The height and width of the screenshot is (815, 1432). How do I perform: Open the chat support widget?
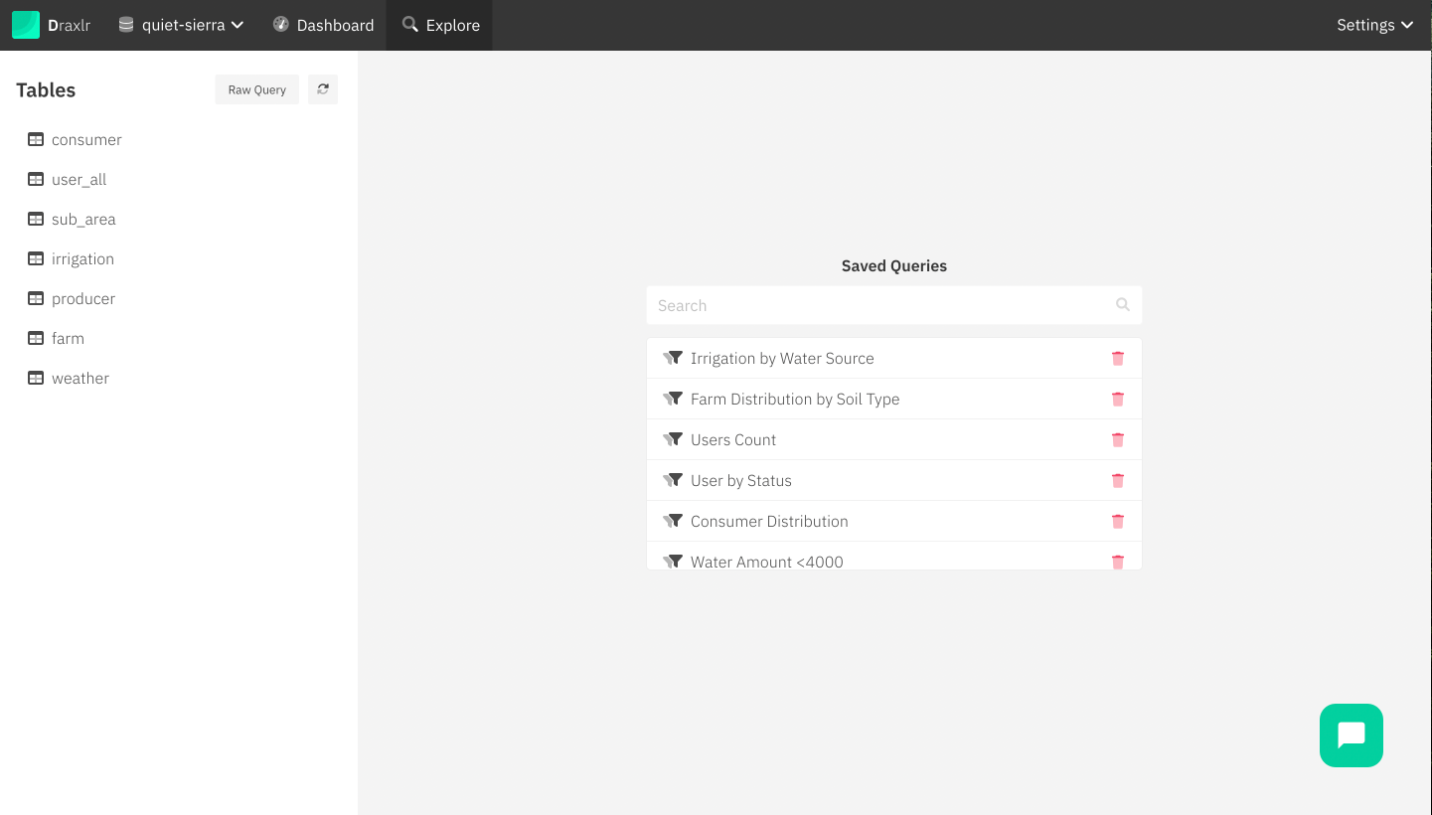1351,735
